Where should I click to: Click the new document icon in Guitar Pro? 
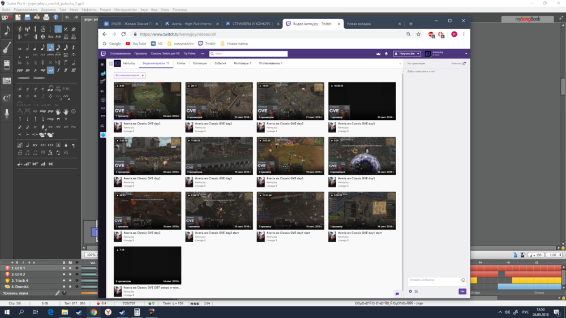coord(18,18)
